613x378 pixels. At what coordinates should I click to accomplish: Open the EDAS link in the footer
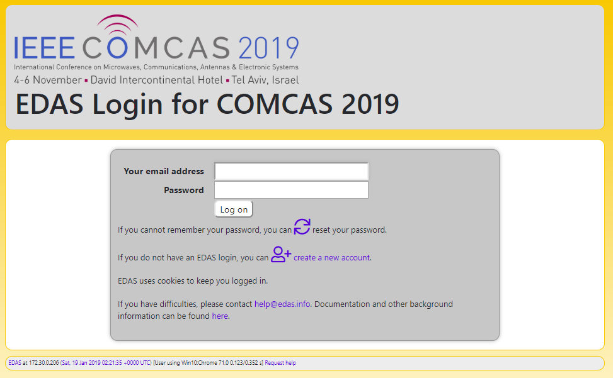(x=15, y=363)
